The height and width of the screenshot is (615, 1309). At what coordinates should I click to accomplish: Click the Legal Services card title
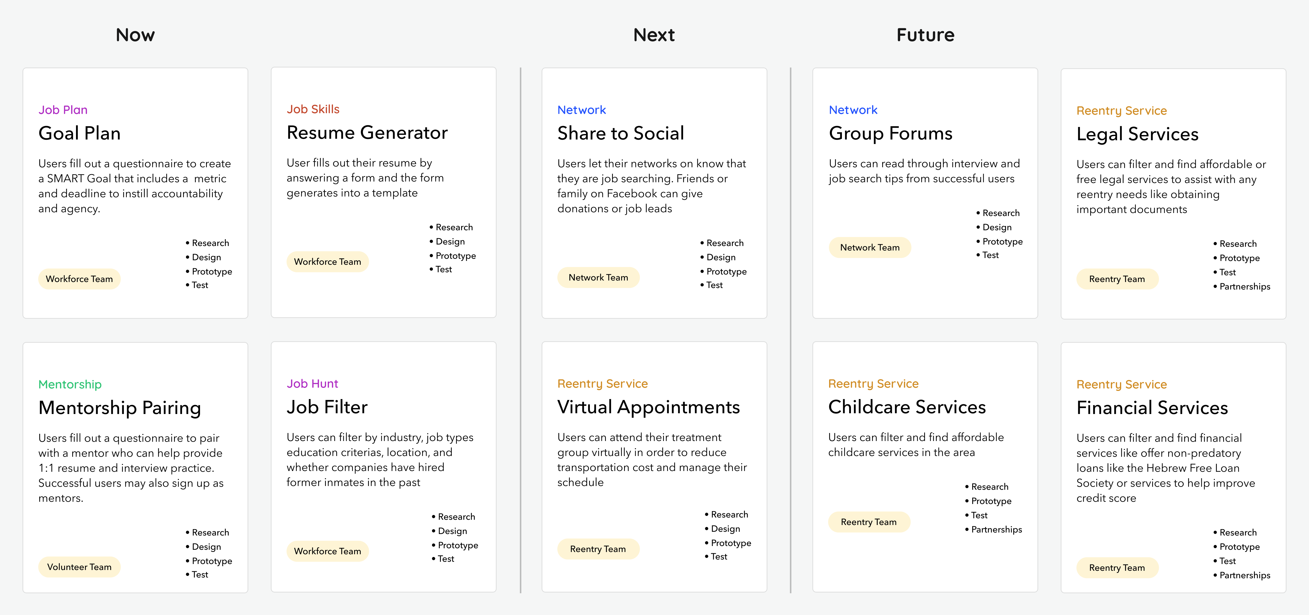(x=1137, y=134)
